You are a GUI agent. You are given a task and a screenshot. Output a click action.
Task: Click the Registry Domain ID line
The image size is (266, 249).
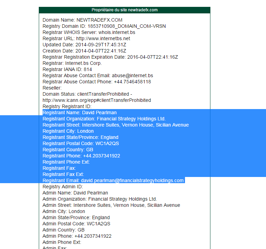tap(104, 26)
